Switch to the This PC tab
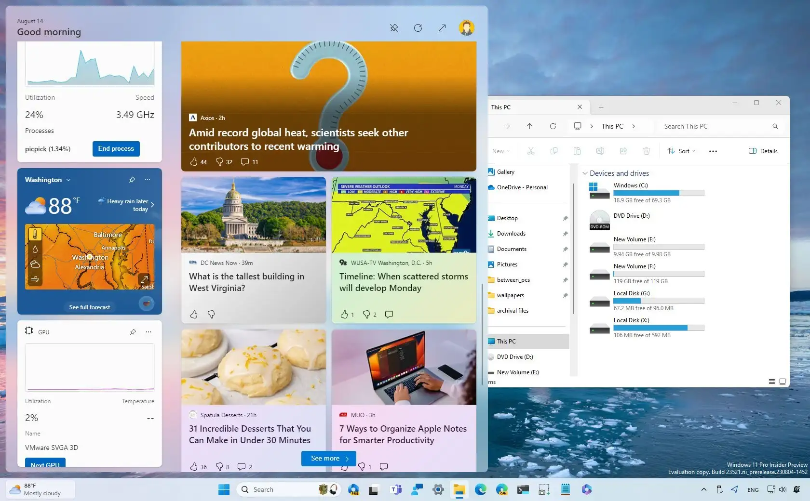810x501 pixels. pyautogui.click(x=501, y=107)
